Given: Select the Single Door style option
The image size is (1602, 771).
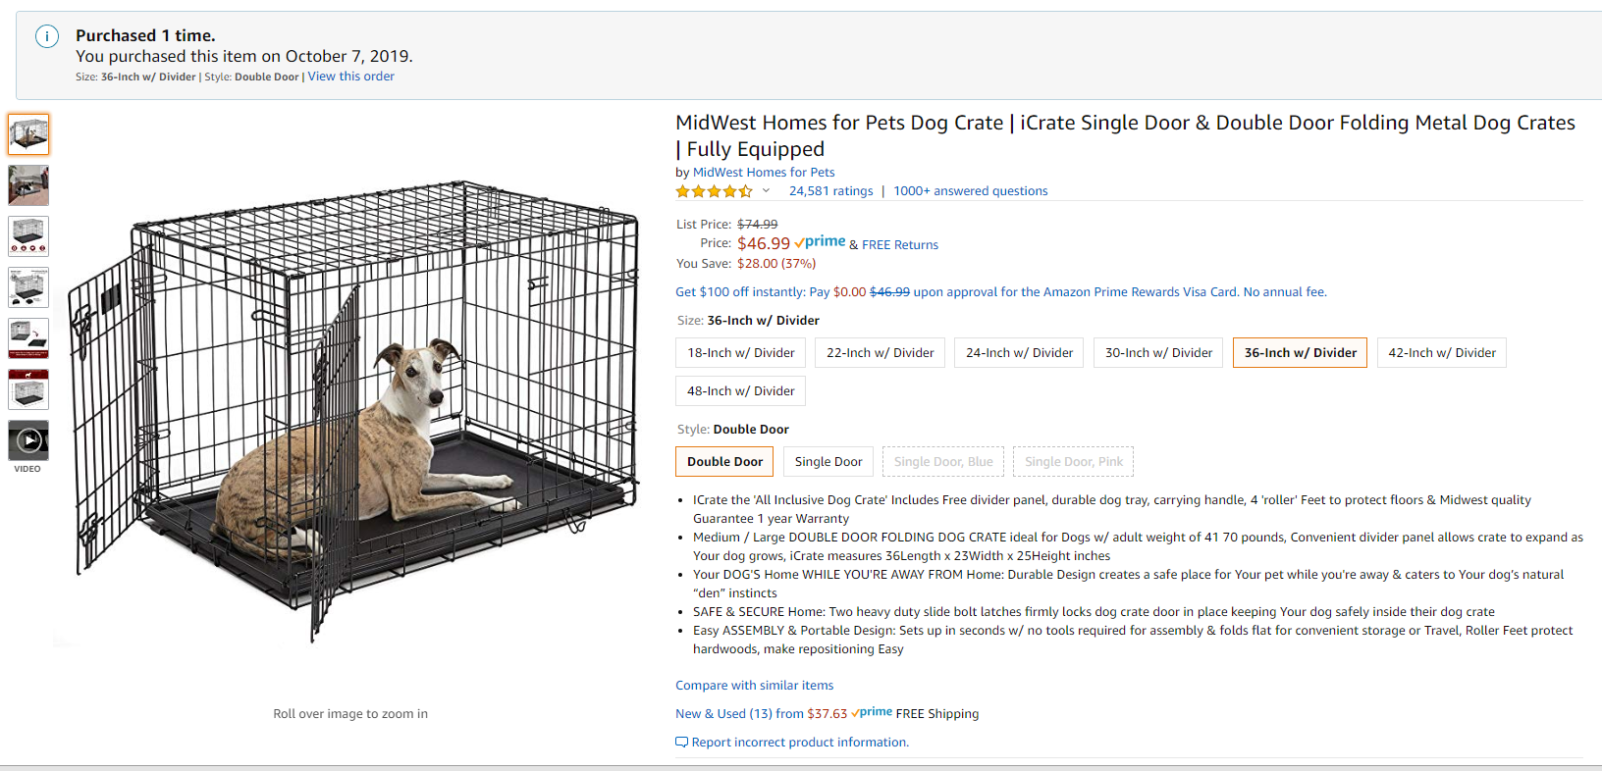Looking at the screenshot, I should [828, 462].
